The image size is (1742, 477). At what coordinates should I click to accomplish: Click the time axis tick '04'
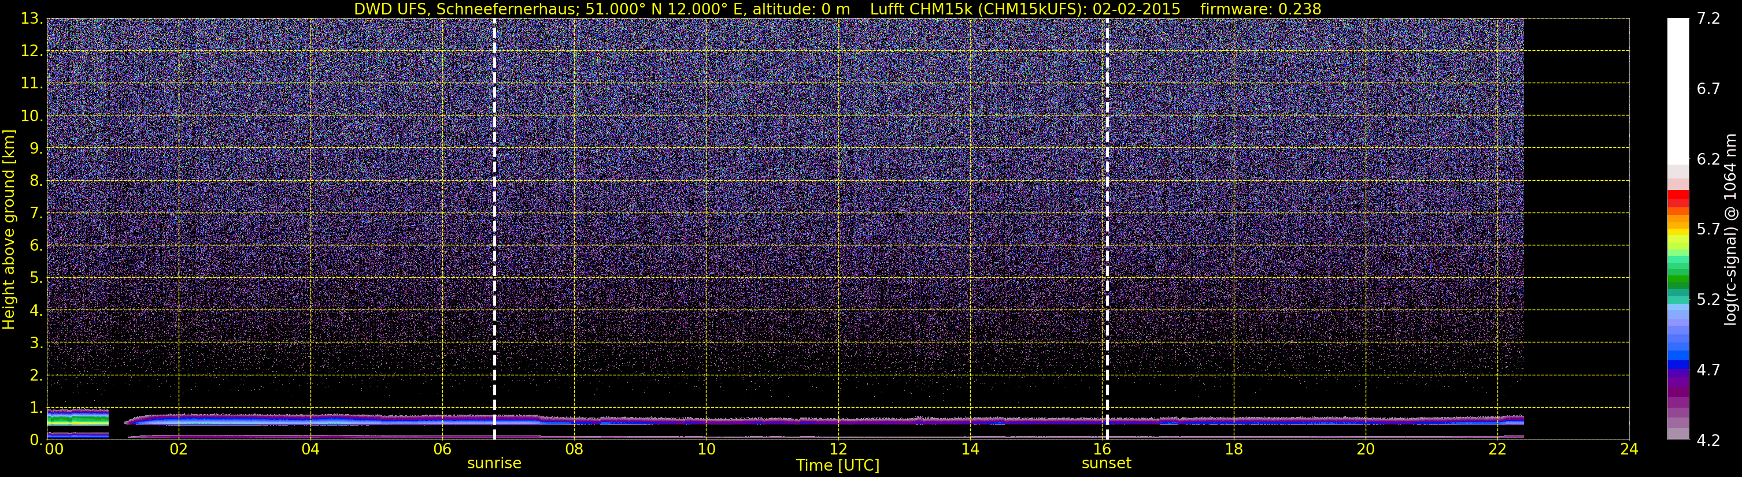click(x=310, y=449)
